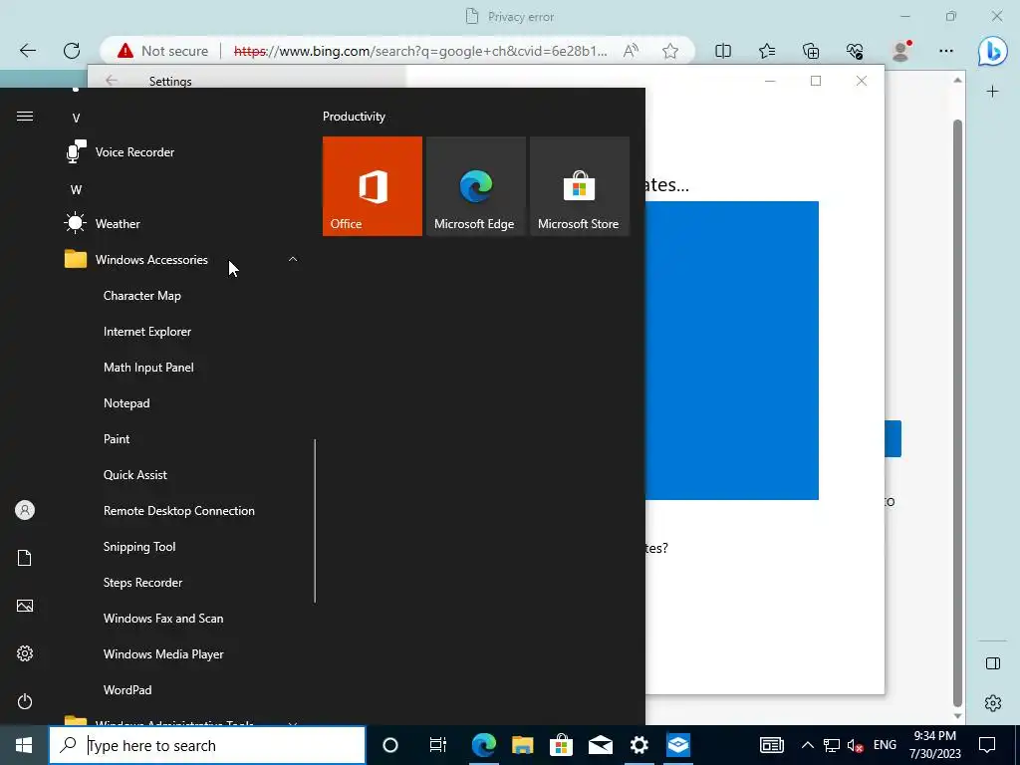Open Remote Desktop Connection

[x=179, y=510]
